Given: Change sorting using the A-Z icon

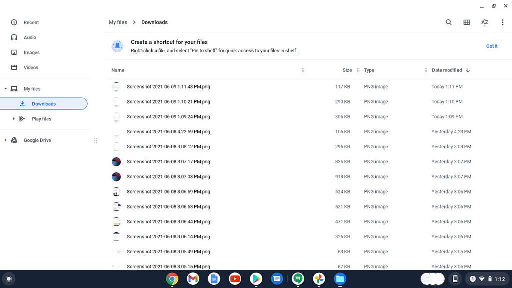Looking at the screenshot, I should pos(484,22).
